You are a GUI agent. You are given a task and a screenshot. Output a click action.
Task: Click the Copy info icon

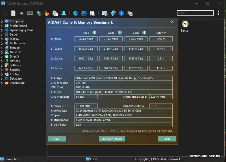pyautogui.click(x=144, y=33)
